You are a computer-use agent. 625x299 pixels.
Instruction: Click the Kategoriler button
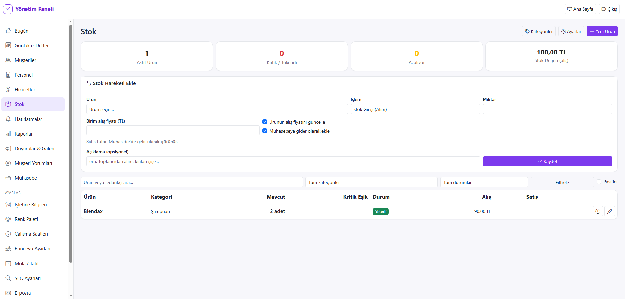(x=539, y=31)
